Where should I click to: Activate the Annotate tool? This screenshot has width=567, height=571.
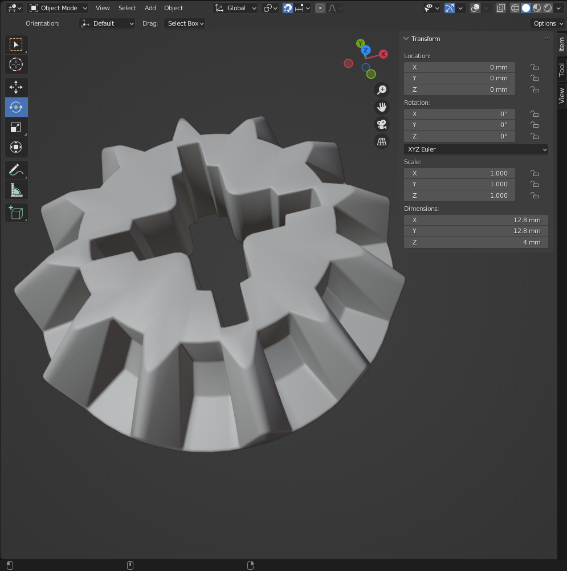pos(16,170)
